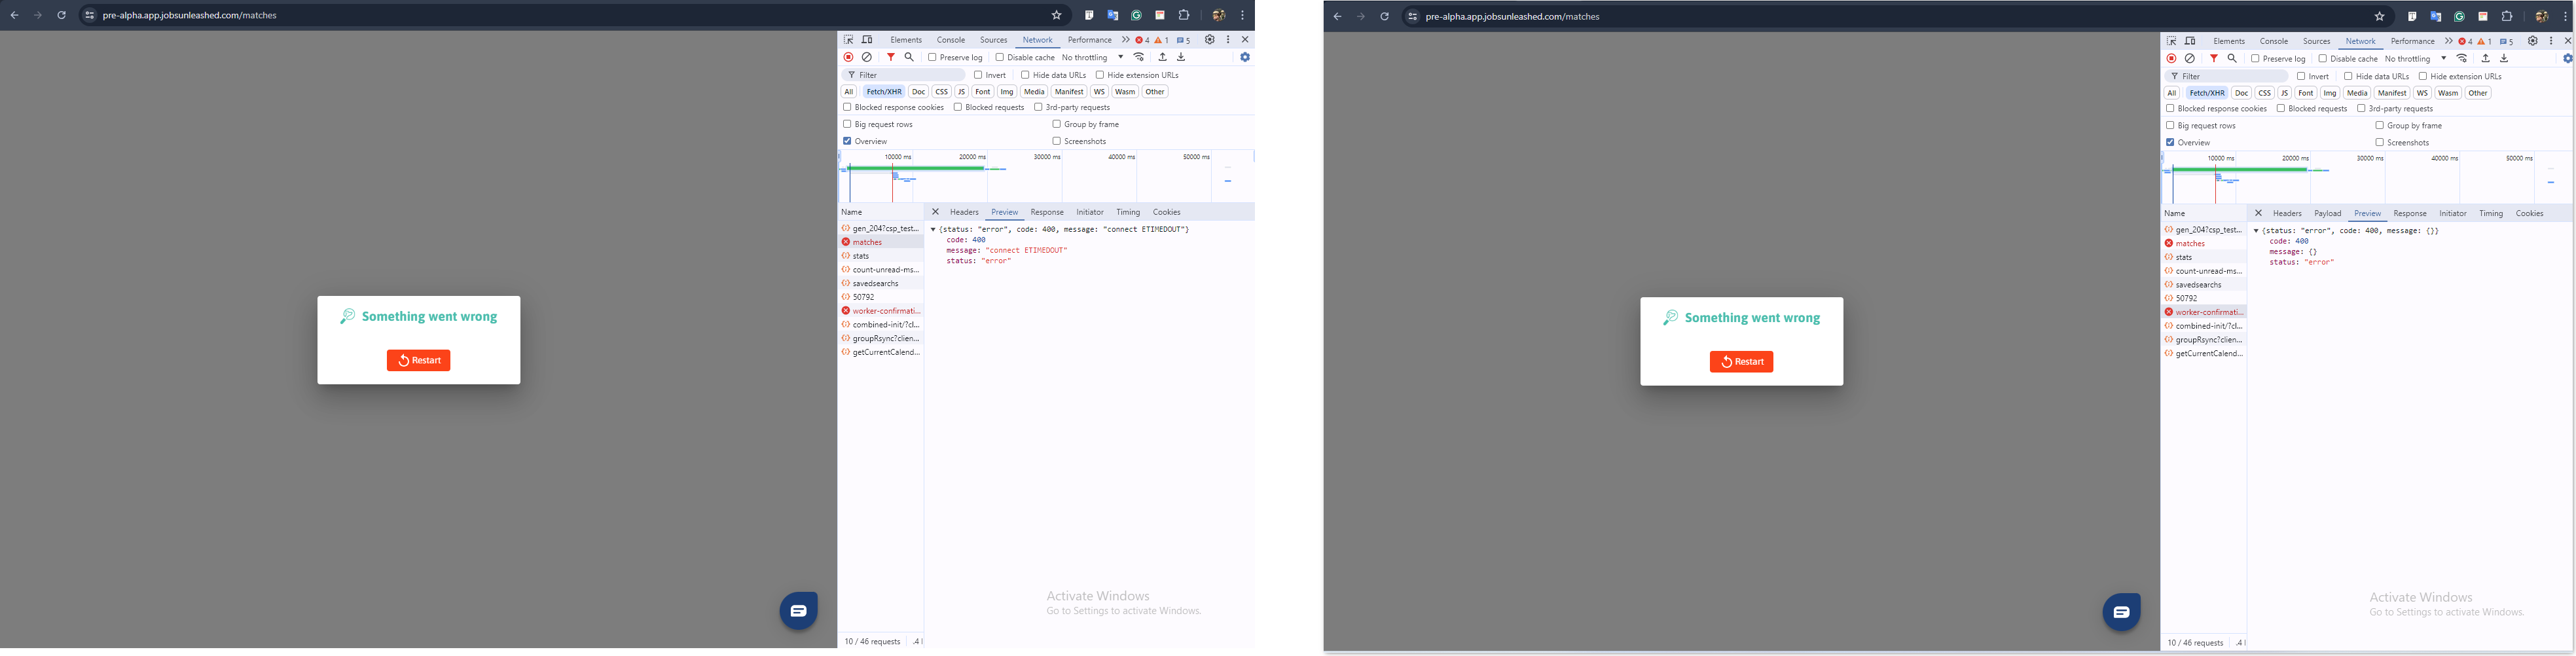
Task: Show more DevTools tabs with >> in the left window
Action: pyautogui.click(x=1125, y=40)
